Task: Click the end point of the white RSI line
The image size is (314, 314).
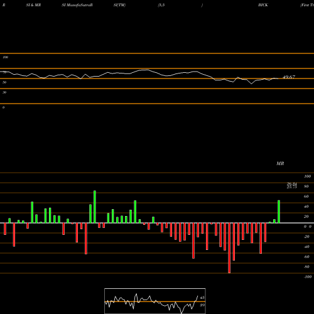Action: point(278,78)
